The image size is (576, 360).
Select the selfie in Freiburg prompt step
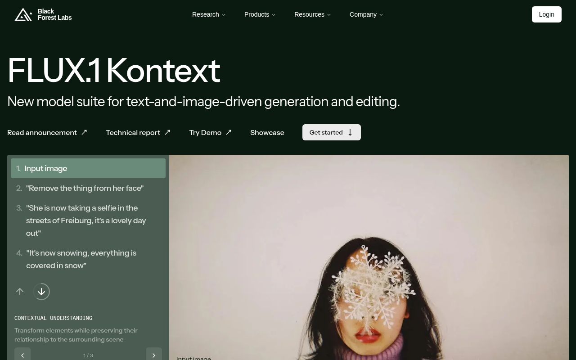click(x=88, y=220)
